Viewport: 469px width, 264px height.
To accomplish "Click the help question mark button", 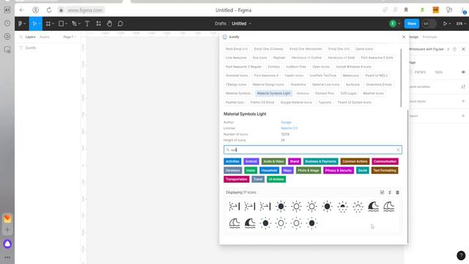I will [x=461, y=255].
